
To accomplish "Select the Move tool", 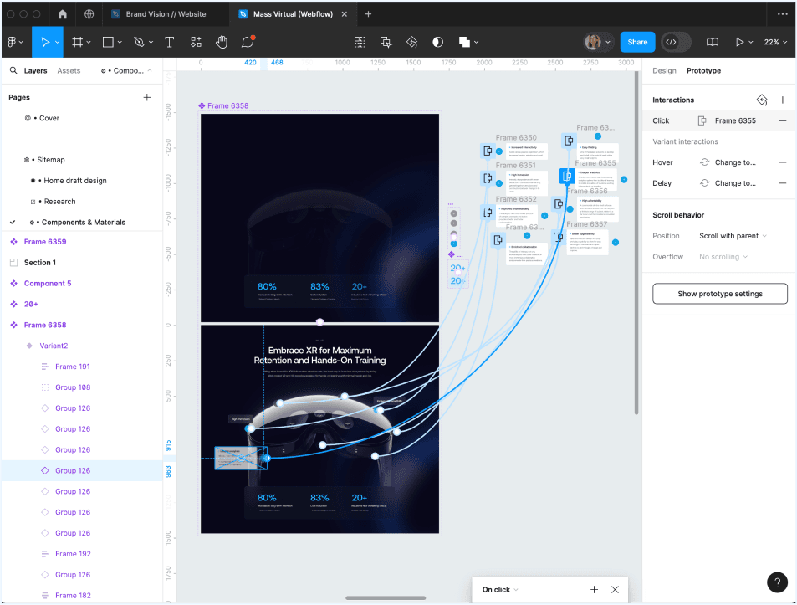I will pos(44,42).
